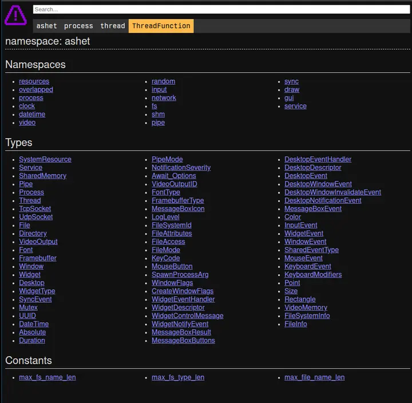This screenshot has height=403, width=412.
Task: Go to the network namespace
Action: pos(164,98)
